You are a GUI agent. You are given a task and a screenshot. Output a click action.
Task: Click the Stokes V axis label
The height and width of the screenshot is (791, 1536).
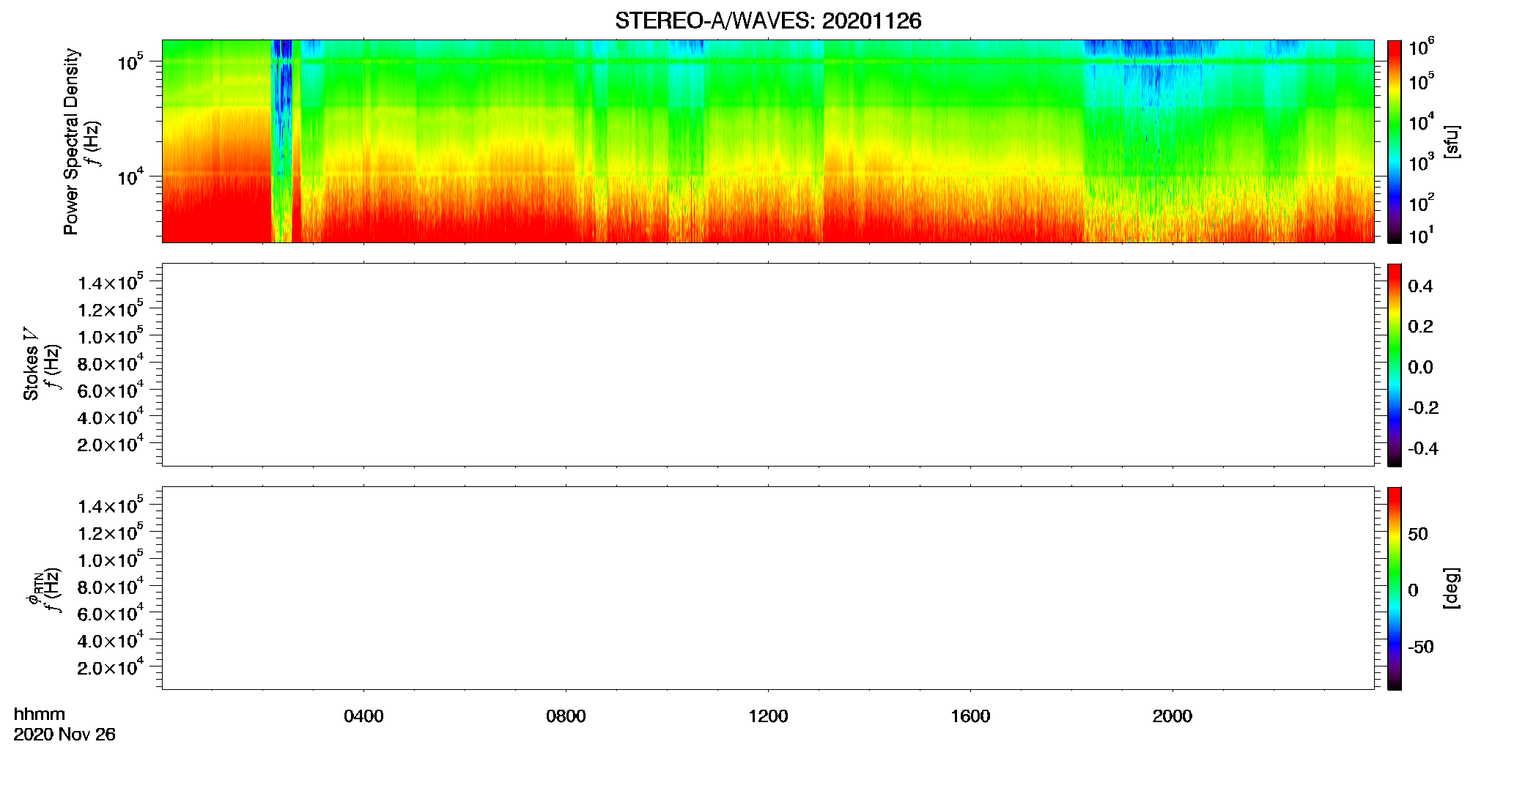pyautogui.click(x=31, y=365)
